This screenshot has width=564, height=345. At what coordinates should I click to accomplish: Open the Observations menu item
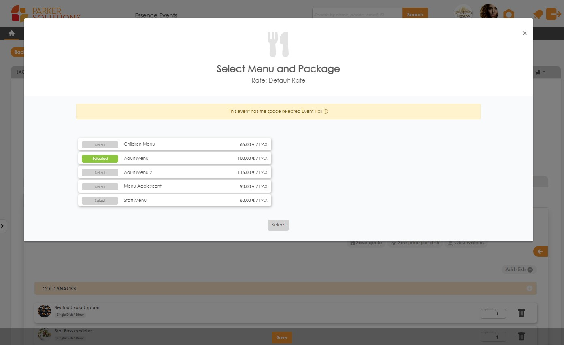point(466,242)
